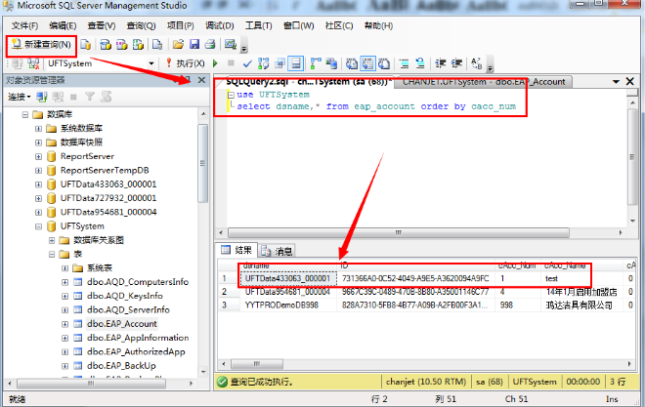Click the 新建查询(N) new query button
This screenshot has height=407, width=645.
tap(41, 44)
